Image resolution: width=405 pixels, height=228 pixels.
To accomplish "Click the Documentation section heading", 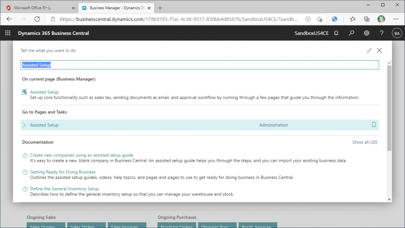I will (x=38, y=142).
